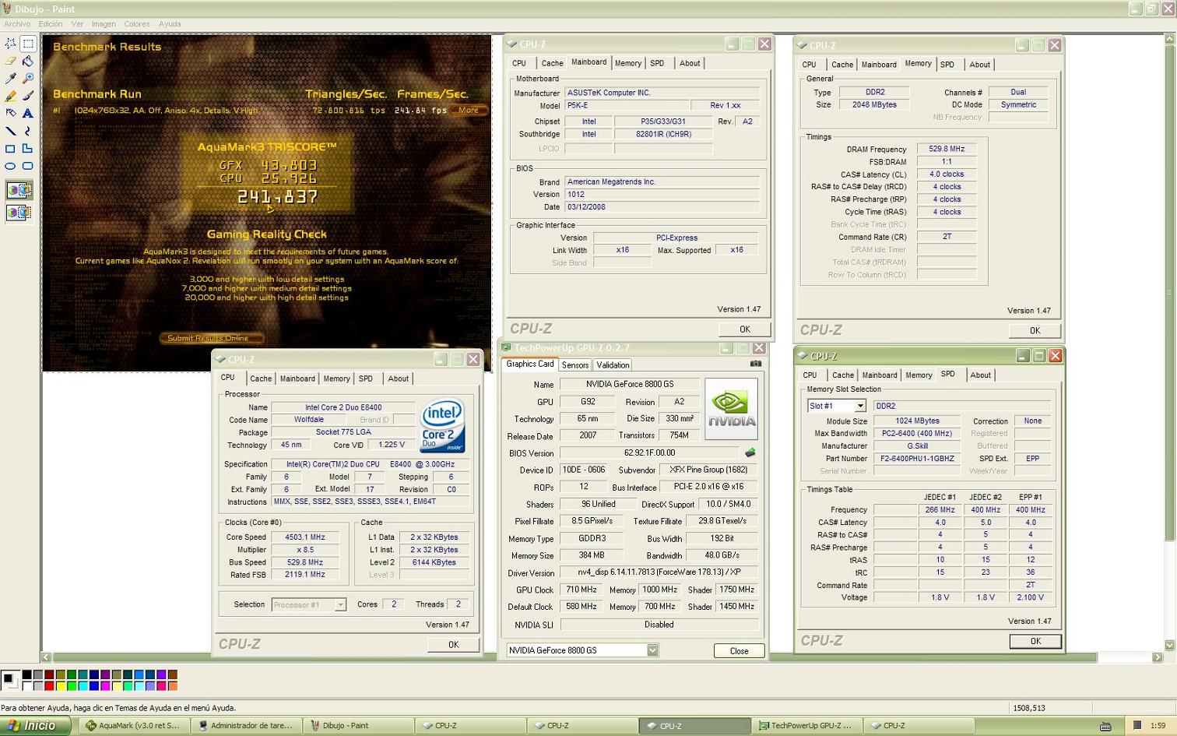
Task: Select the Text tool (letter A)
Action: [28, 113]
